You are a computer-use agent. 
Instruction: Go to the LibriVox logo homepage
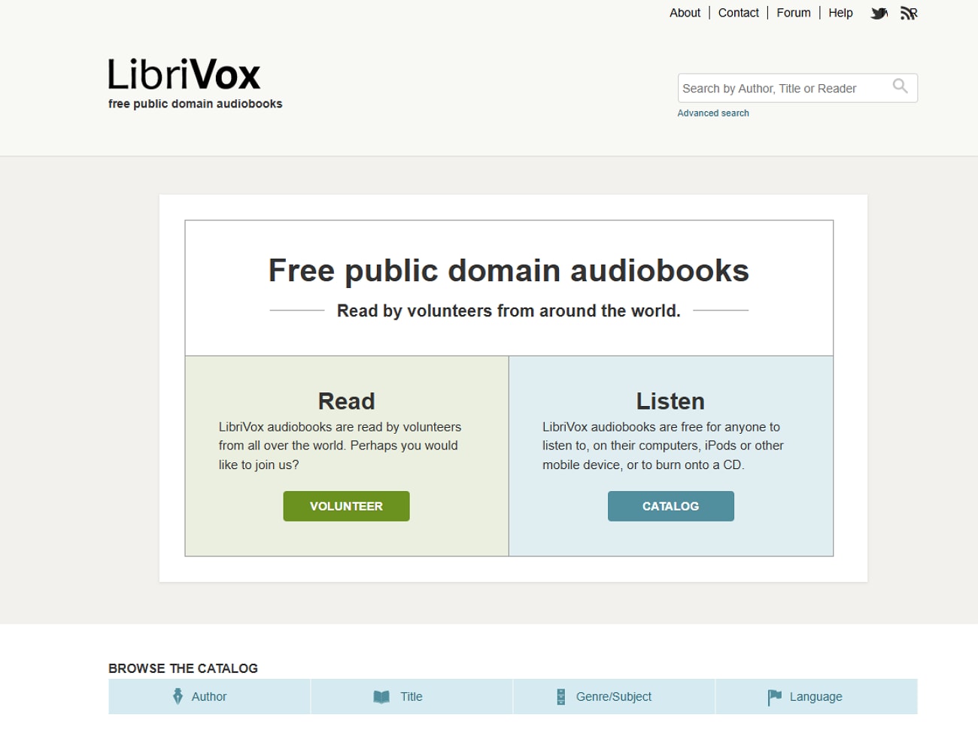(x=184, y=74)
